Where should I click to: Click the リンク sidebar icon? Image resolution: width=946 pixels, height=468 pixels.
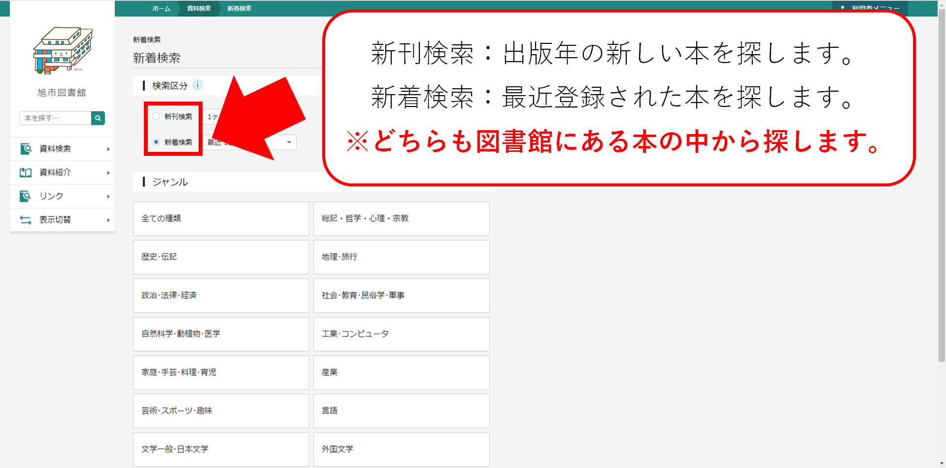coord(26,196)
